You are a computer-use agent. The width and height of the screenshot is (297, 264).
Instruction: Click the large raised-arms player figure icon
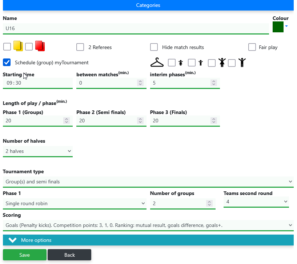tap(222, 62)
